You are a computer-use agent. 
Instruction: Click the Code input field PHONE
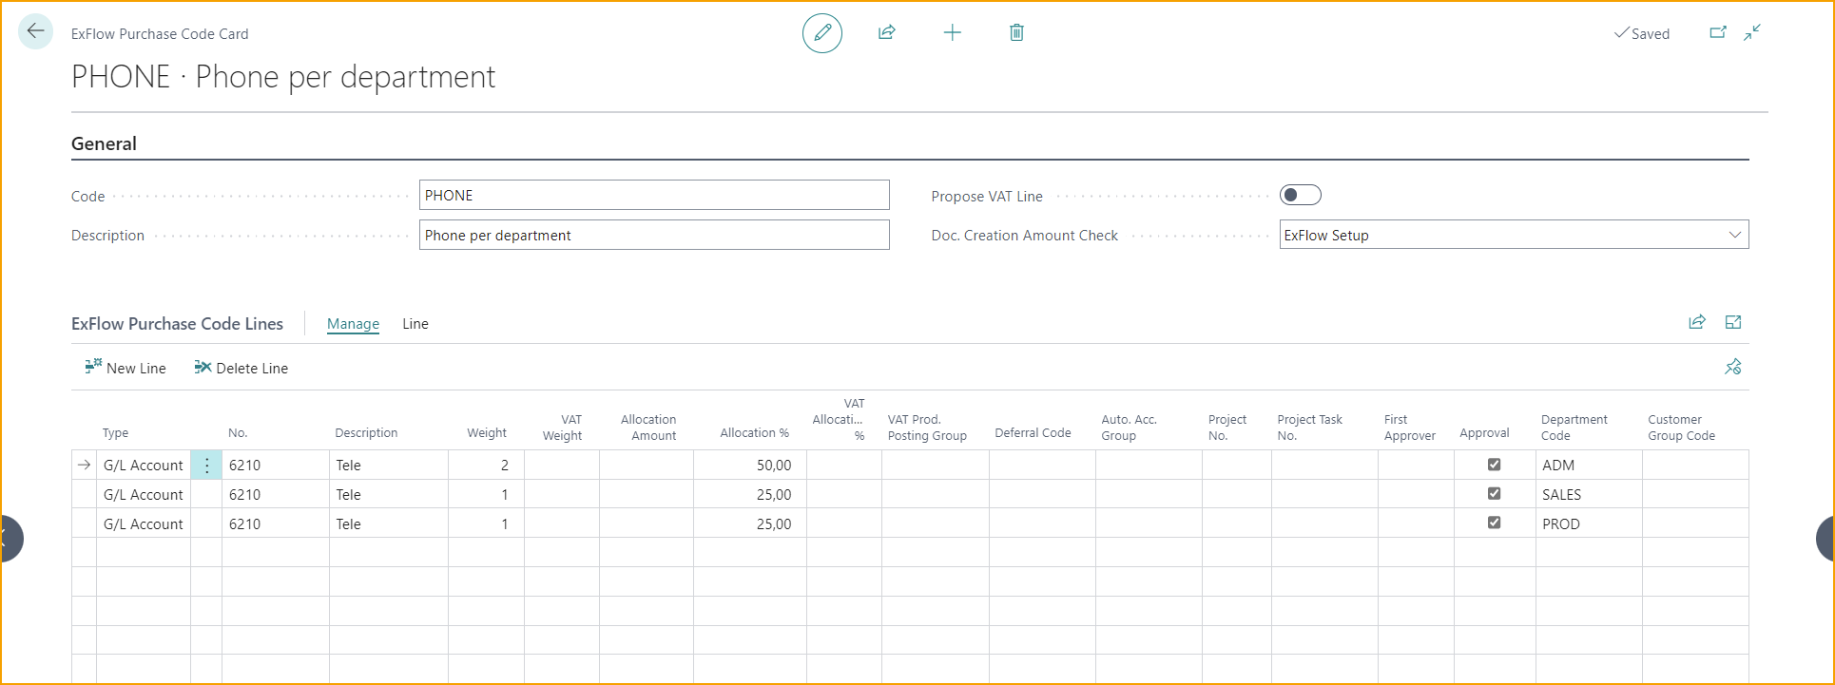(x=654, y=195)
